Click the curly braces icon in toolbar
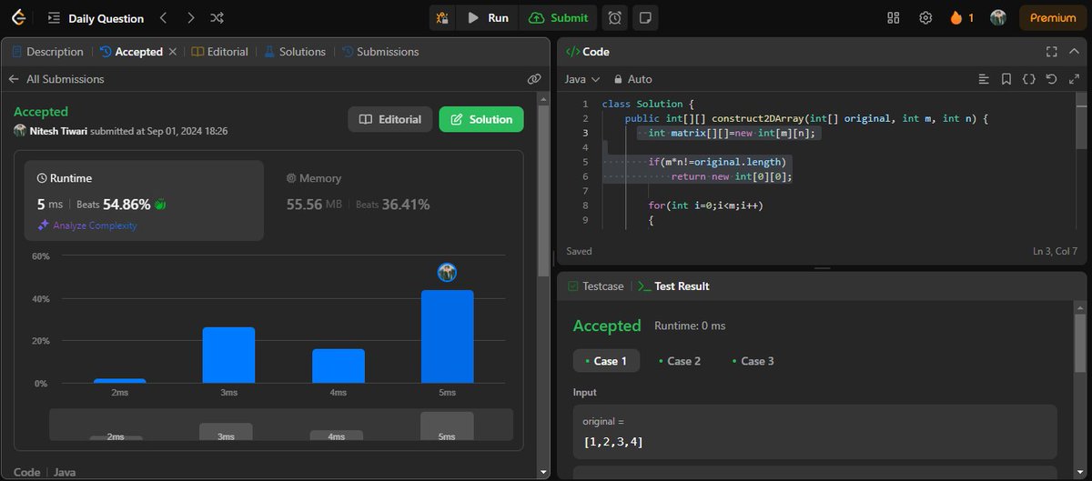 1028,79
